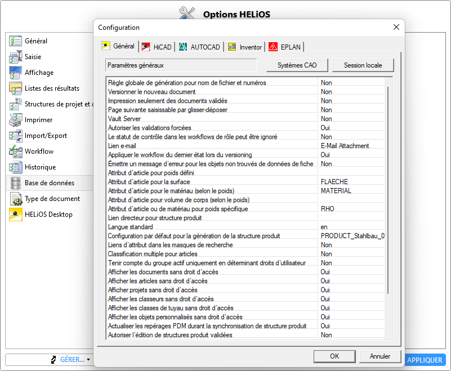The height and width of the screenshot is (371, 451).
Task: Open the Inventor tab
Action: coord(245,47)
